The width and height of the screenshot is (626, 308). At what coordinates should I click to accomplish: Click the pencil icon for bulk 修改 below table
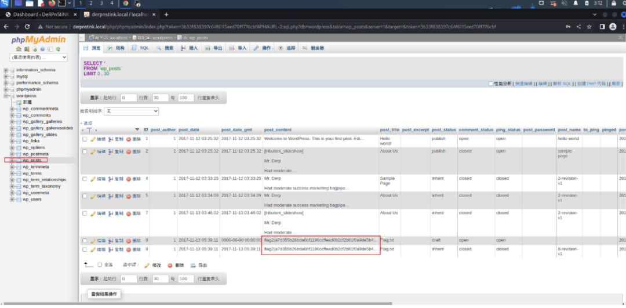tap(147, 265)
